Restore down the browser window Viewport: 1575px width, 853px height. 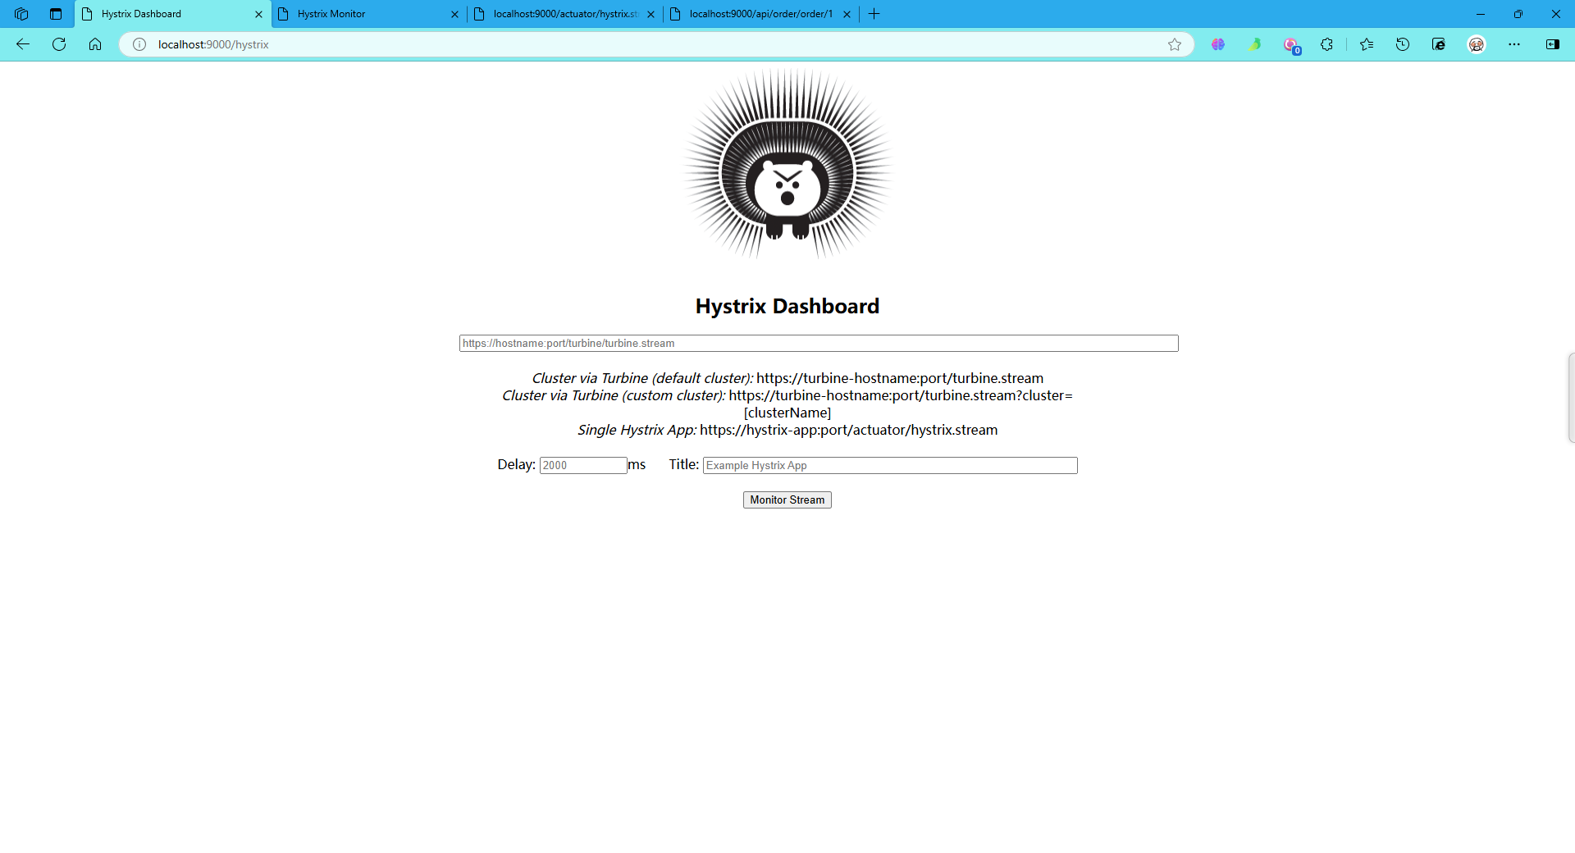[1518, 14]
